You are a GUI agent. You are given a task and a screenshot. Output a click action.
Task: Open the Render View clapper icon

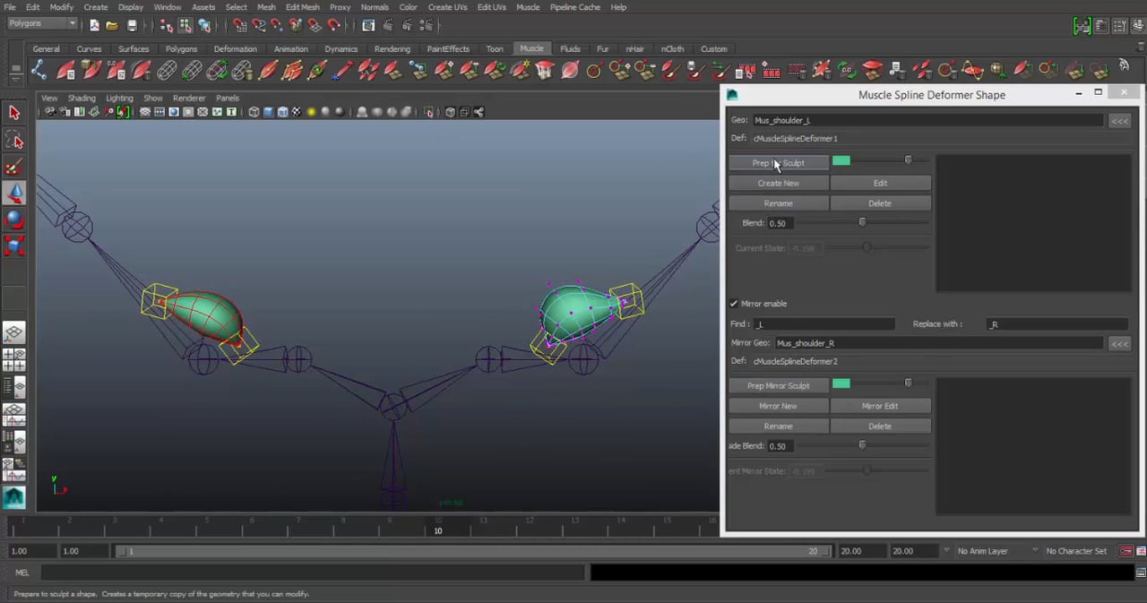pyautogui.click(x=368, y=25)
